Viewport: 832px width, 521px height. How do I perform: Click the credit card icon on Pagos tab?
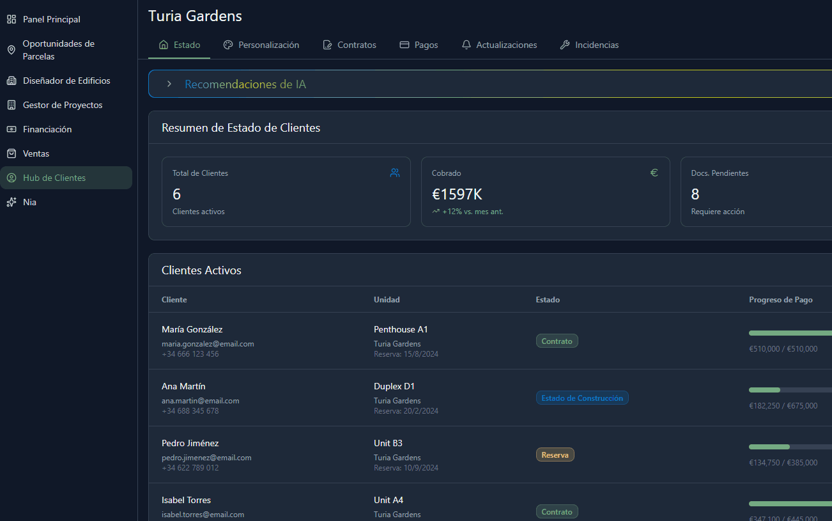[404, 45]
